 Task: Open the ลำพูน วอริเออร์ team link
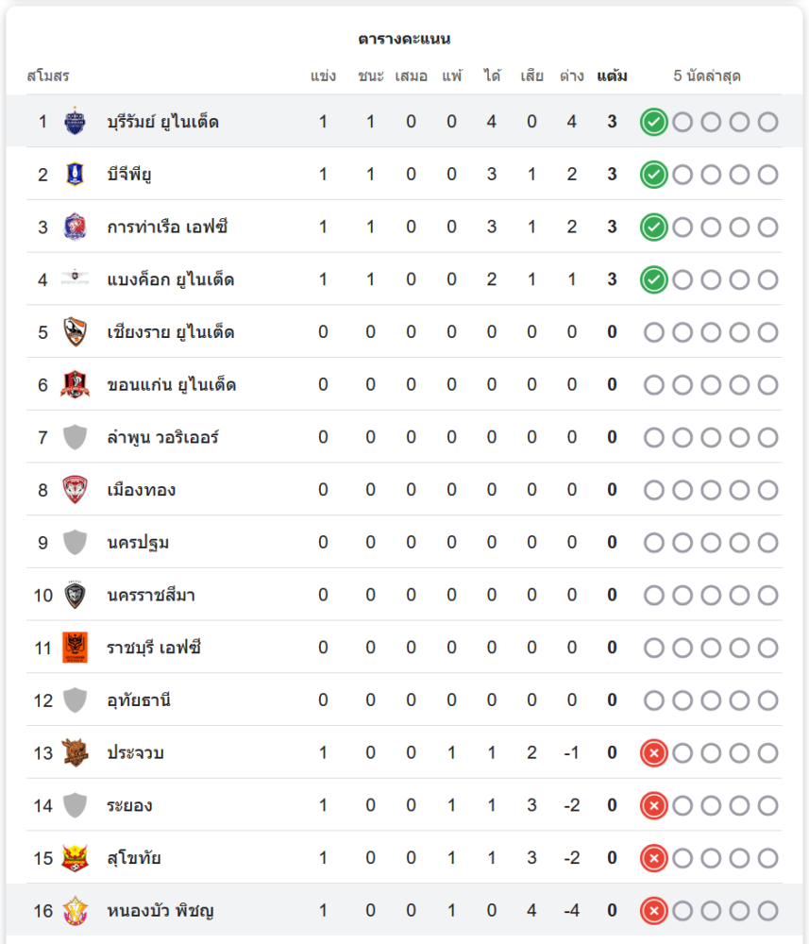pos(162,437)
